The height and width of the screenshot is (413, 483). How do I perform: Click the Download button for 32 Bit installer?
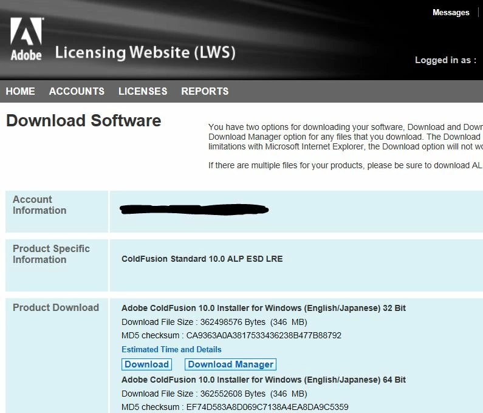146,364
